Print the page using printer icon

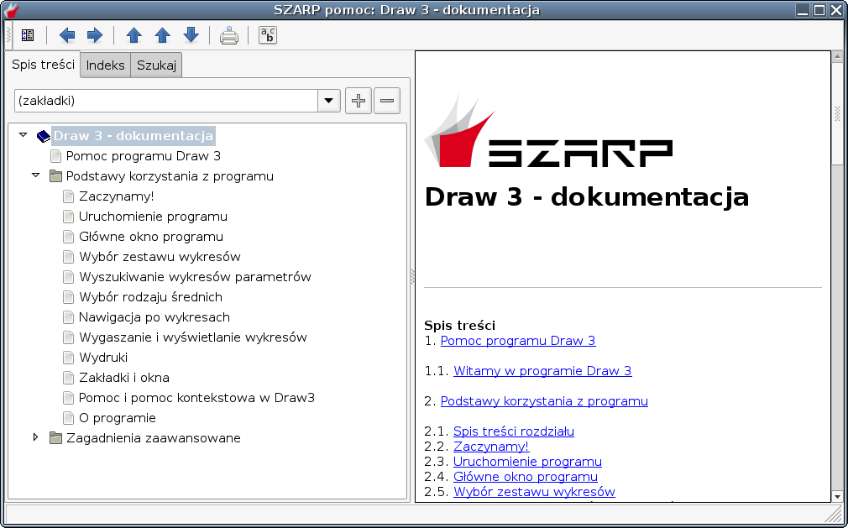point(228,35)
